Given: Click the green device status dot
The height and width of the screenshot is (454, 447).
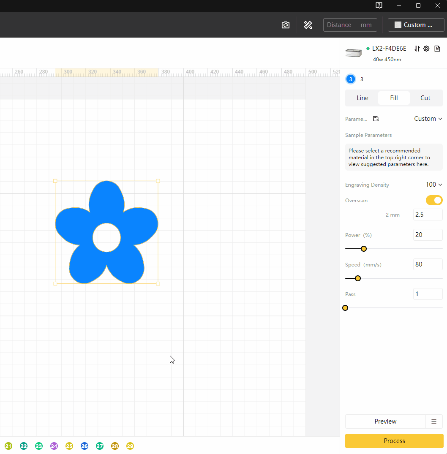Looking at the screenshot, I should [368, 48].
